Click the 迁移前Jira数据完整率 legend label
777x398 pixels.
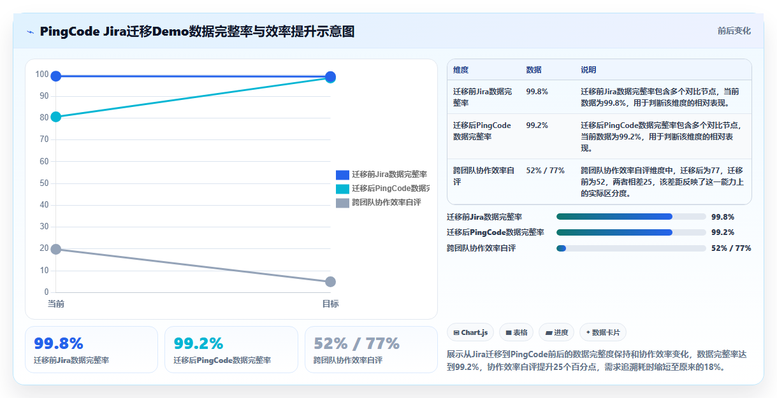pos(389,174)
